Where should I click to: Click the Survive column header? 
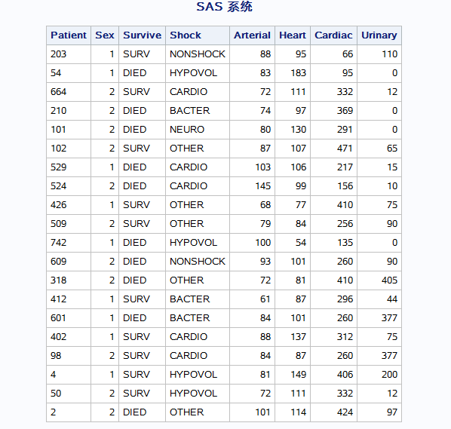coord(142,35)
